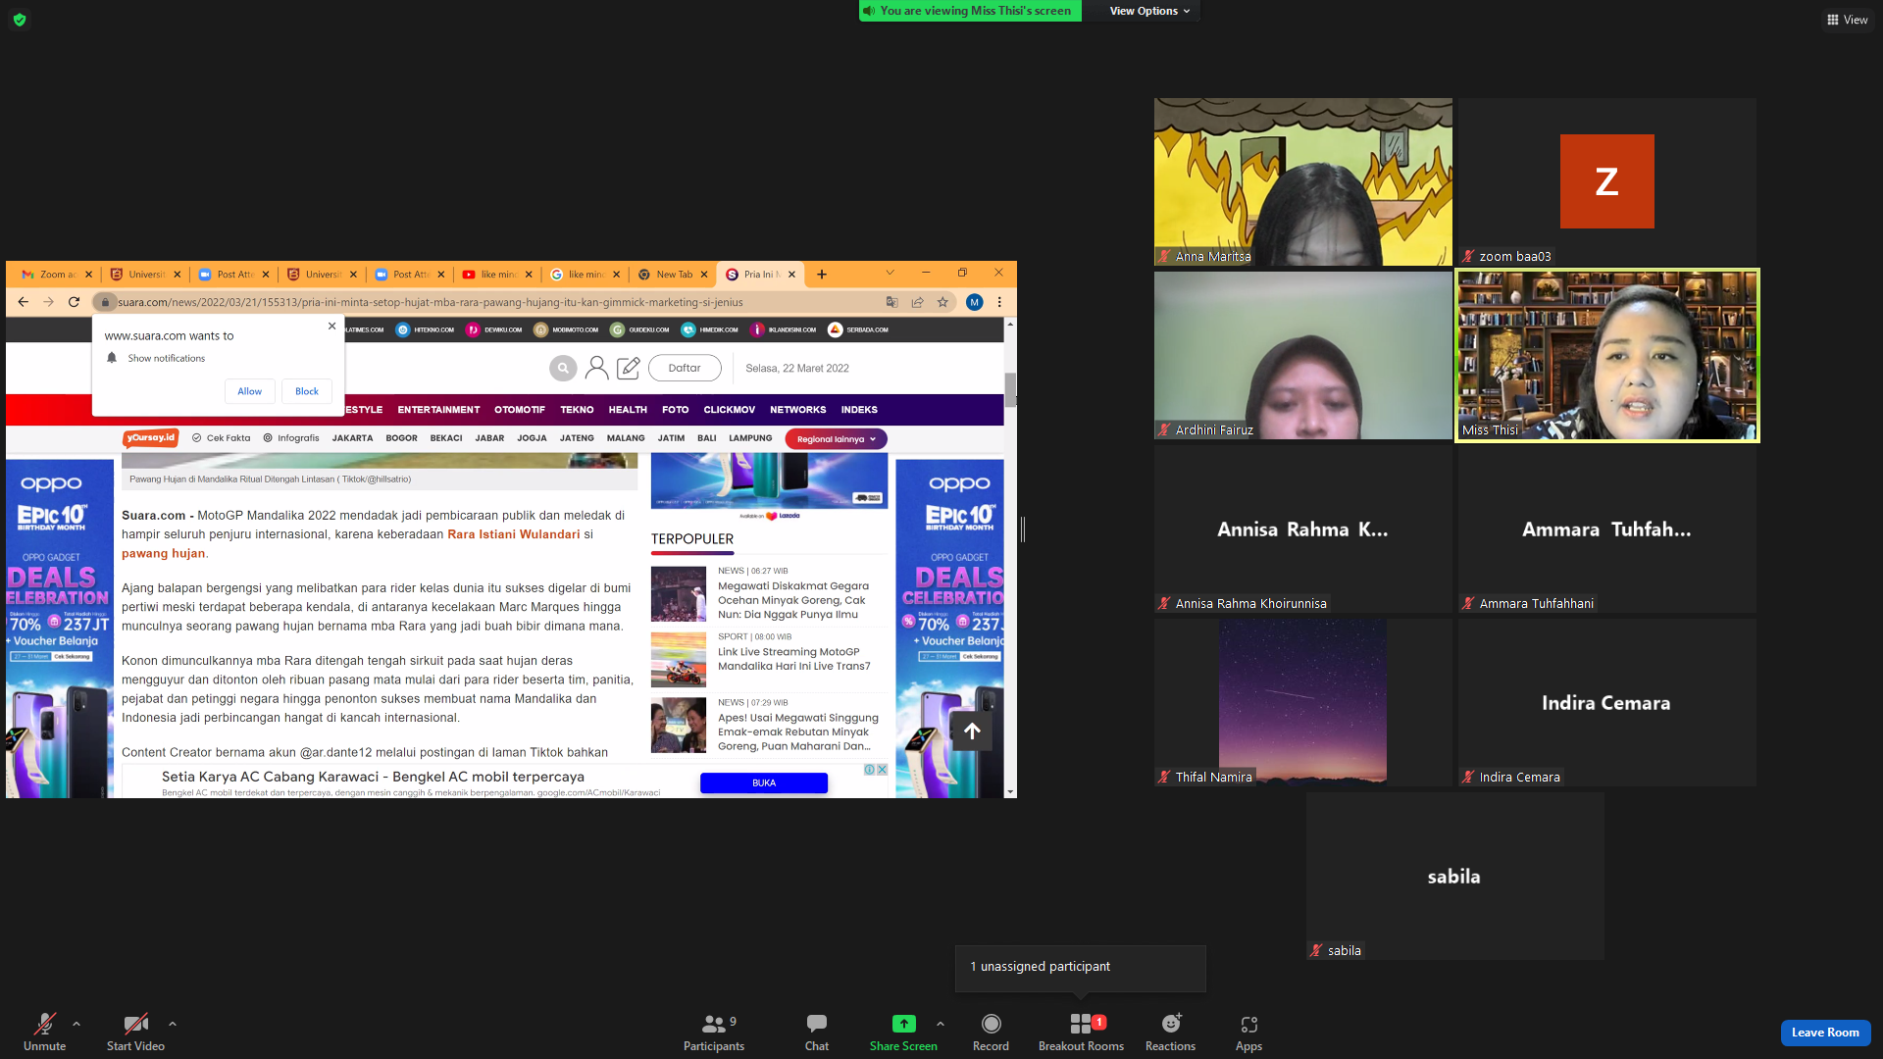Click the translate page icon
1883x1059 pixels.
point(891,302)
